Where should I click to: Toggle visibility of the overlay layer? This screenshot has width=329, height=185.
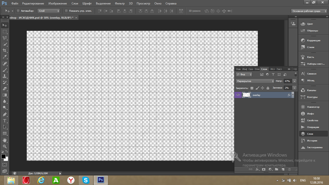[238, 95]
